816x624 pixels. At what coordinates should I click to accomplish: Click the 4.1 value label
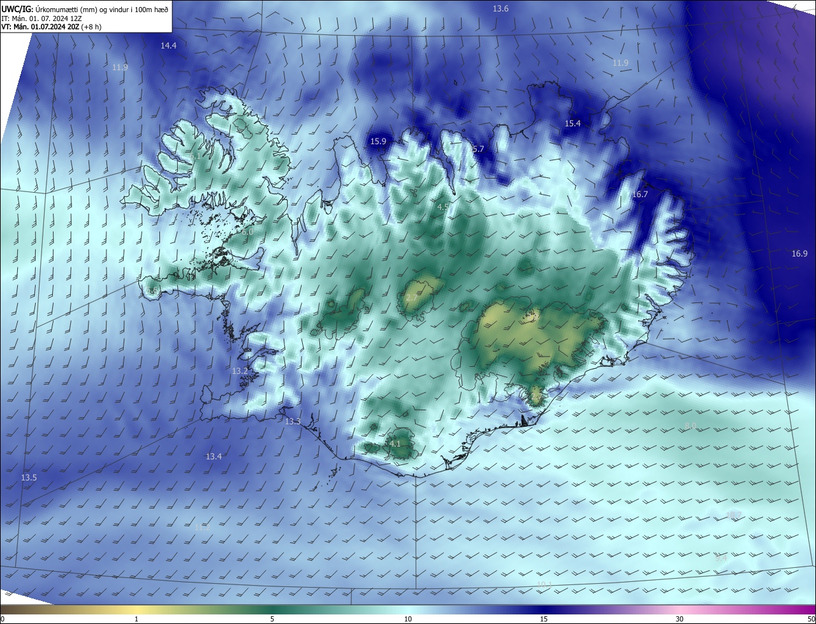[x=395, y=444]
